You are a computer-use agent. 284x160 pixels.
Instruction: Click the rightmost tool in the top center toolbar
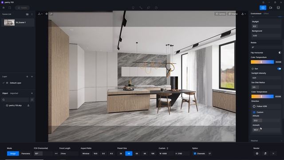156,8
